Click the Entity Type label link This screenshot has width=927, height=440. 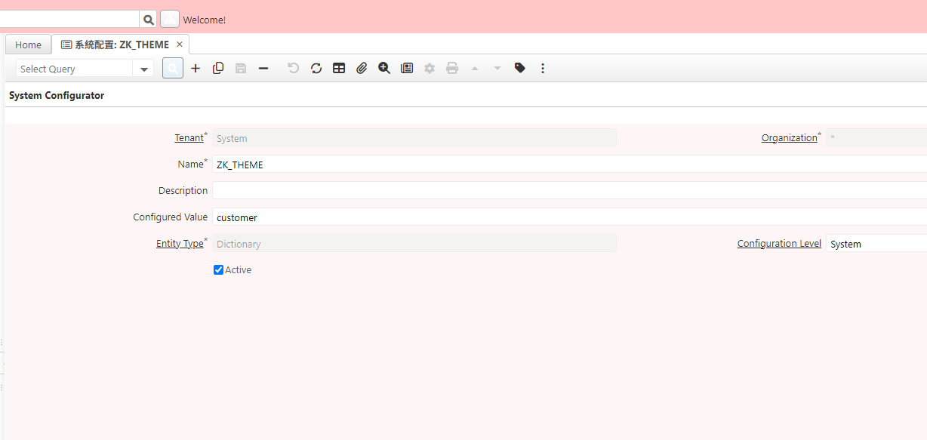pos(180,244)
